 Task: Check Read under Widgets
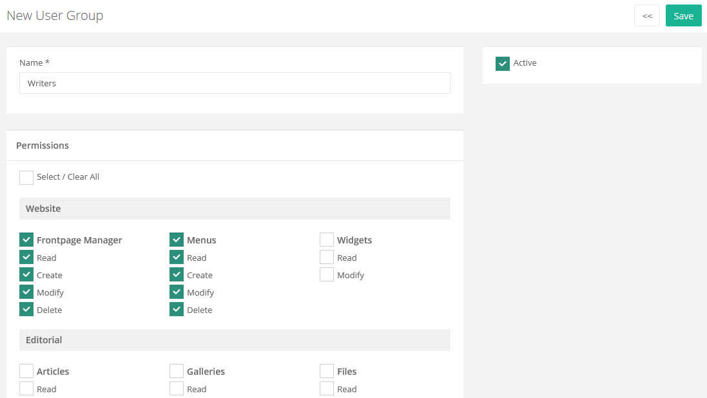[326, 256]
